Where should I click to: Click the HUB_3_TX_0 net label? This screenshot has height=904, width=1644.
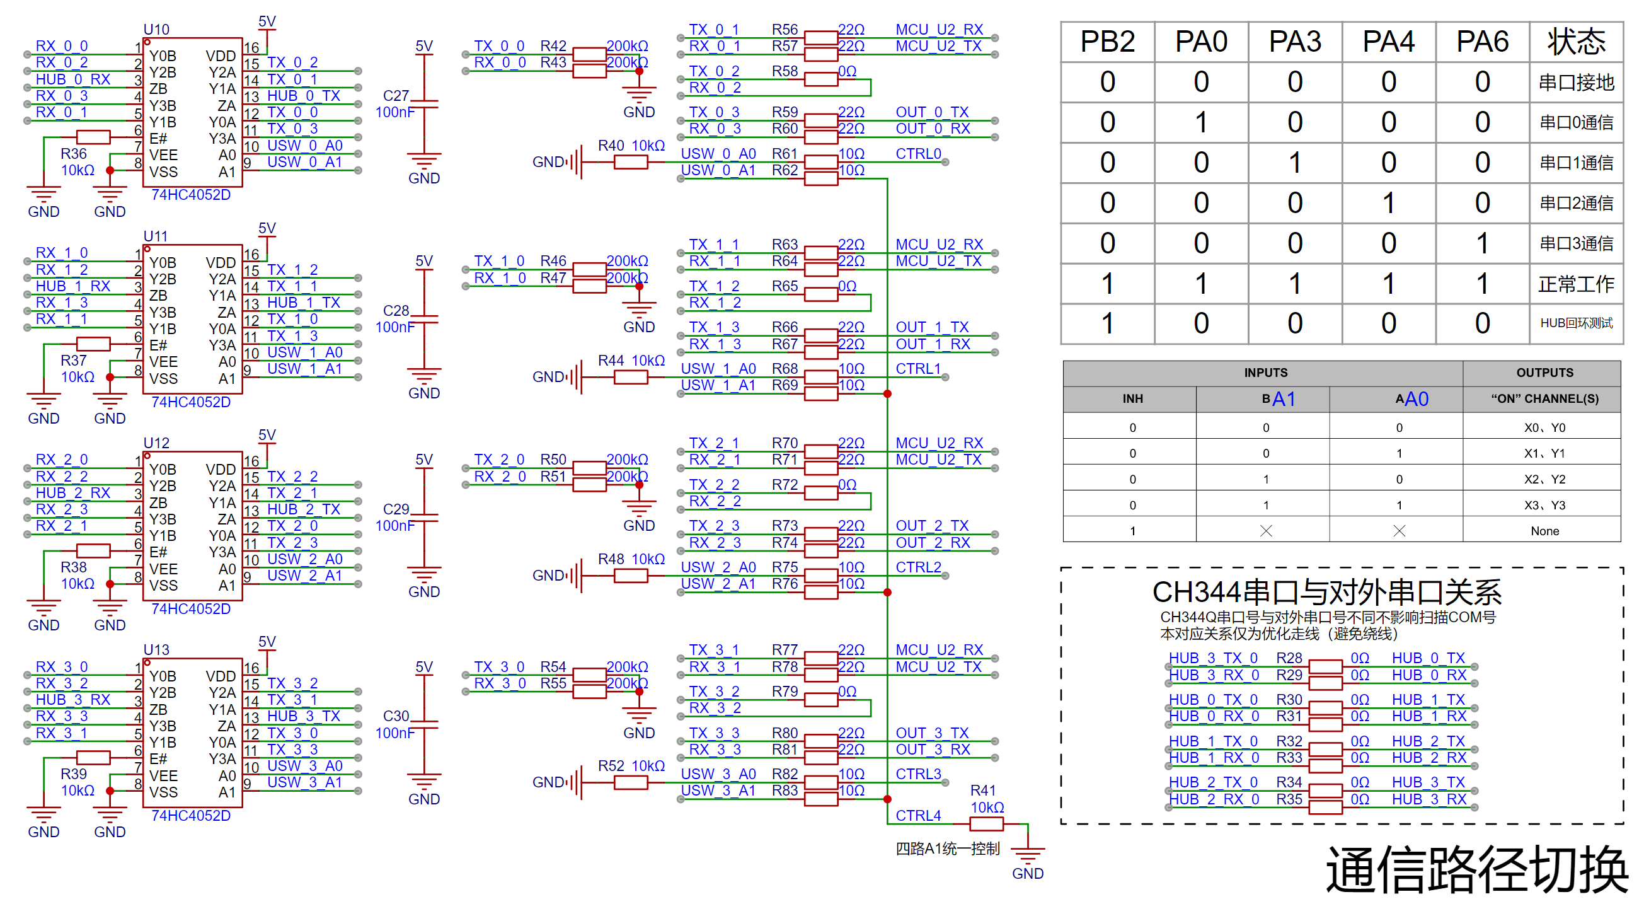click(1213, 658)
